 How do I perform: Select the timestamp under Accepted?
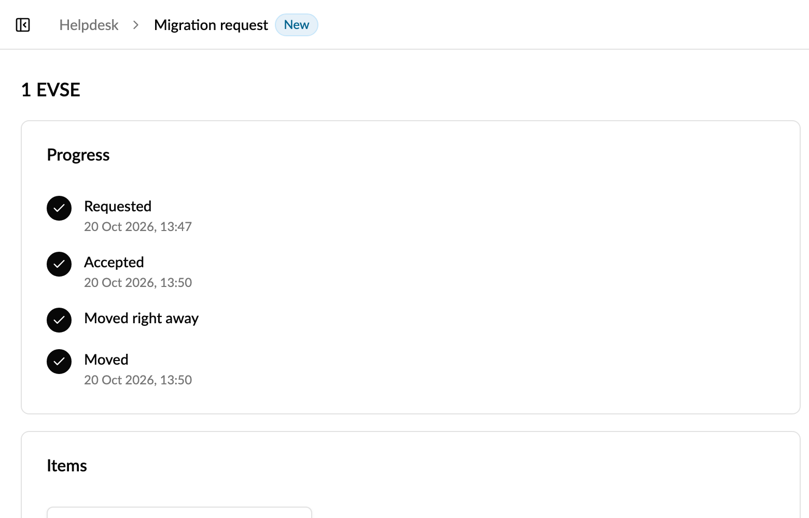pos(138,283)
